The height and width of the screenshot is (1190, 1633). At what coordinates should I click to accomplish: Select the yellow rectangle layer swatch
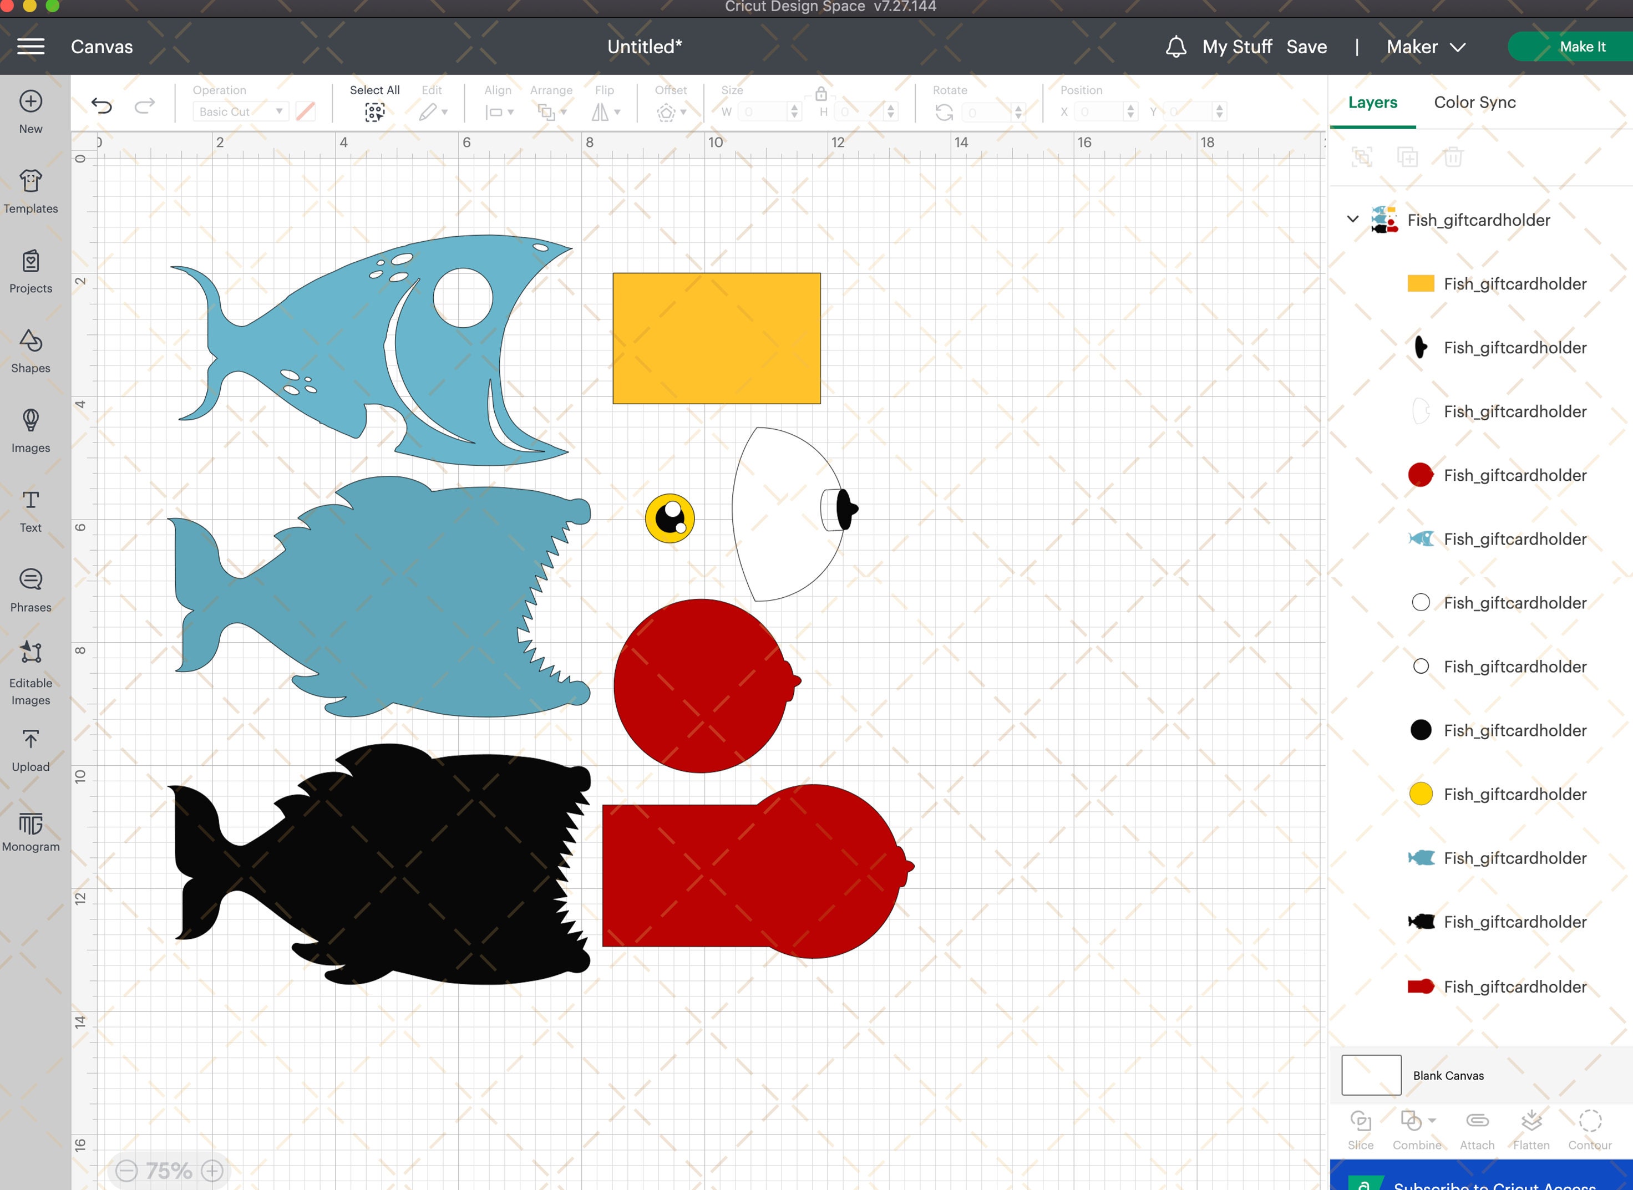tap(1421, 284)
